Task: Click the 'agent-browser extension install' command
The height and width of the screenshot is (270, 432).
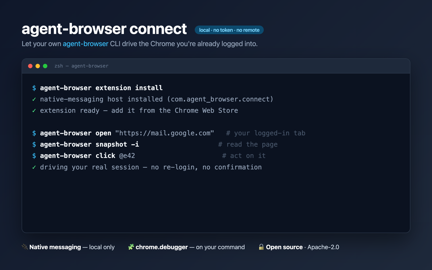Action: point(101,88)
